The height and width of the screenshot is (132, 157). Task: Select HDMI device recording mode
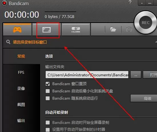point(76,30)
